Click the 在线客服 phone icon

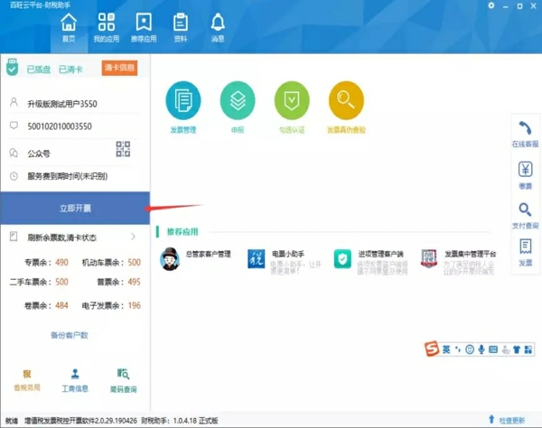coord(525,131)
